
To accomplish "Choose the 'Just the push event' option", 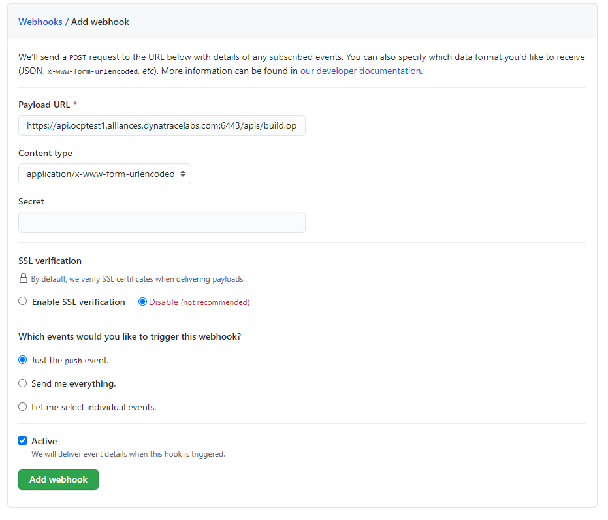I will point(23,360).
